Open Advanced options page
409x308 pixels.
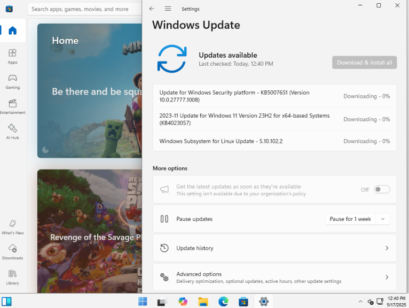click(274, 277)
